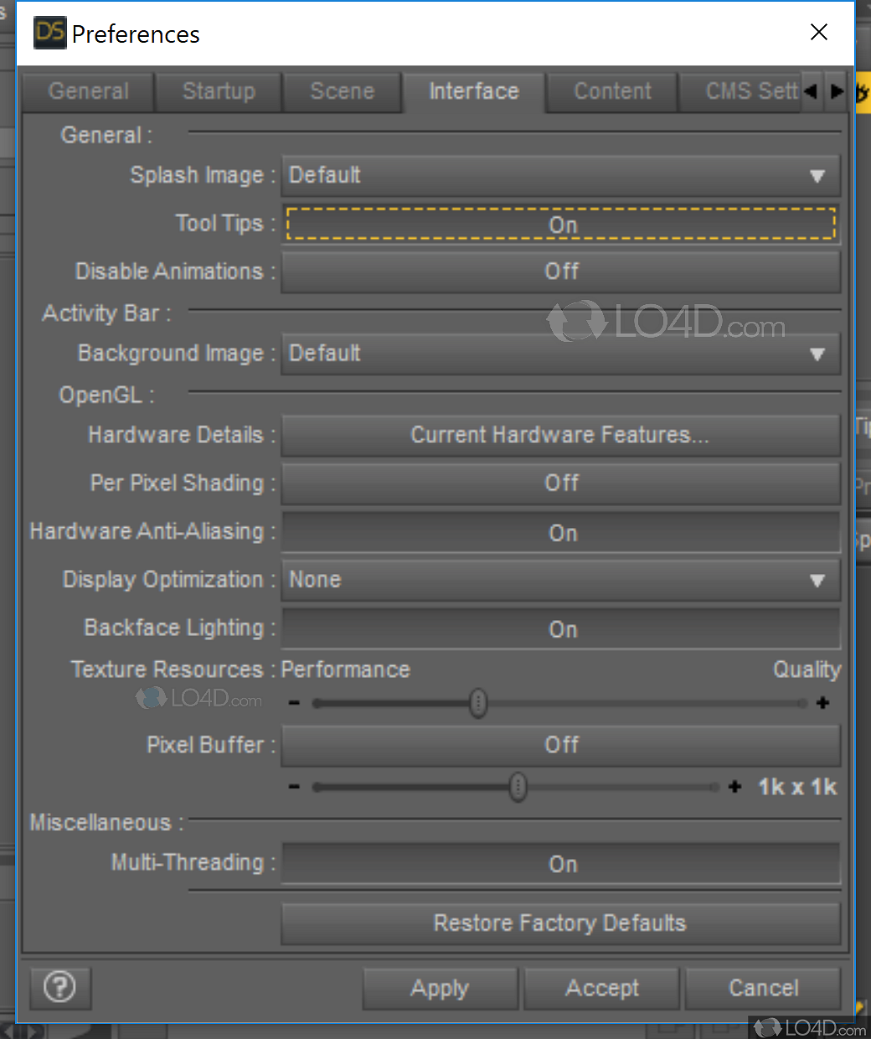Click the Texture Resources quality slider handle
Viewport: 871px width, 1039px height.
click(x=477, y=703)
